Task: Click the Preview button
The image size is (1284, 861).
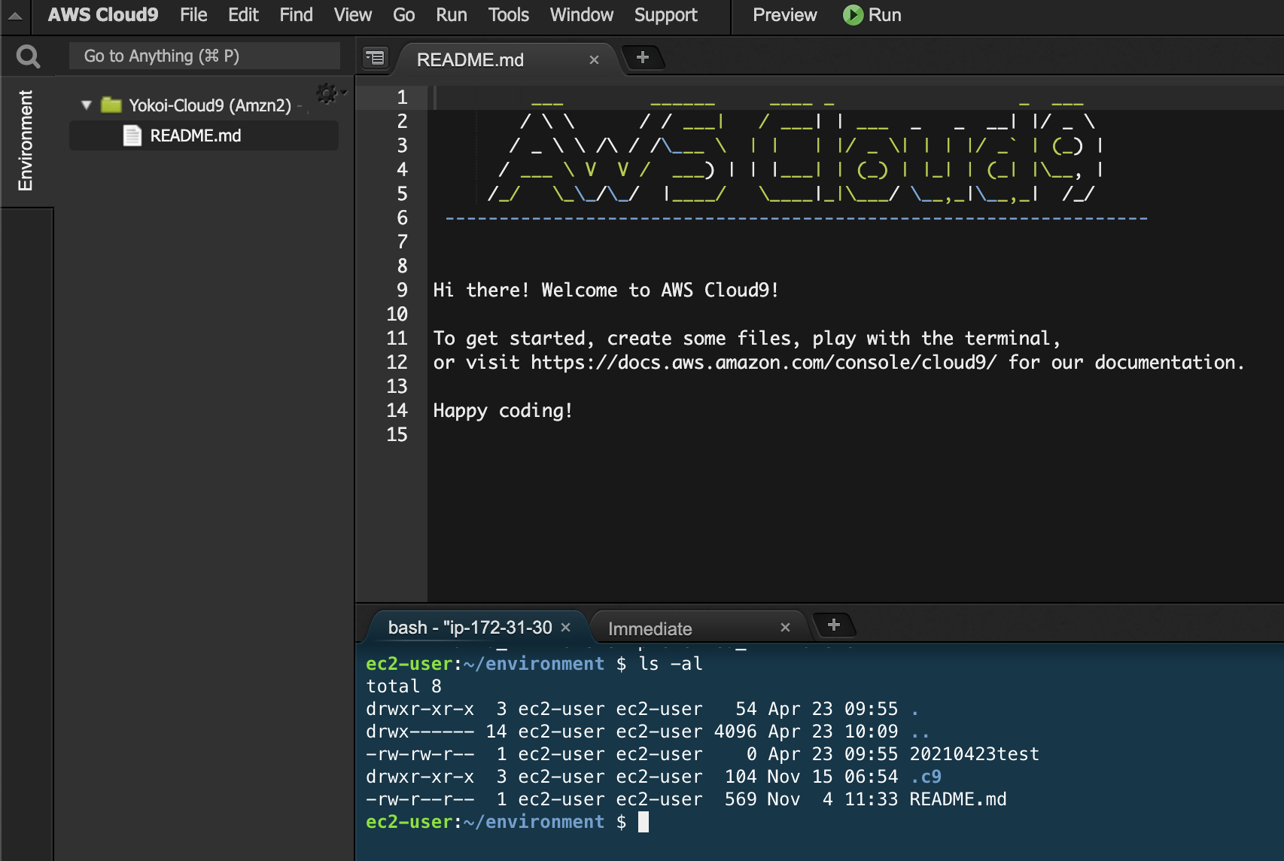Action: [783, 14]
